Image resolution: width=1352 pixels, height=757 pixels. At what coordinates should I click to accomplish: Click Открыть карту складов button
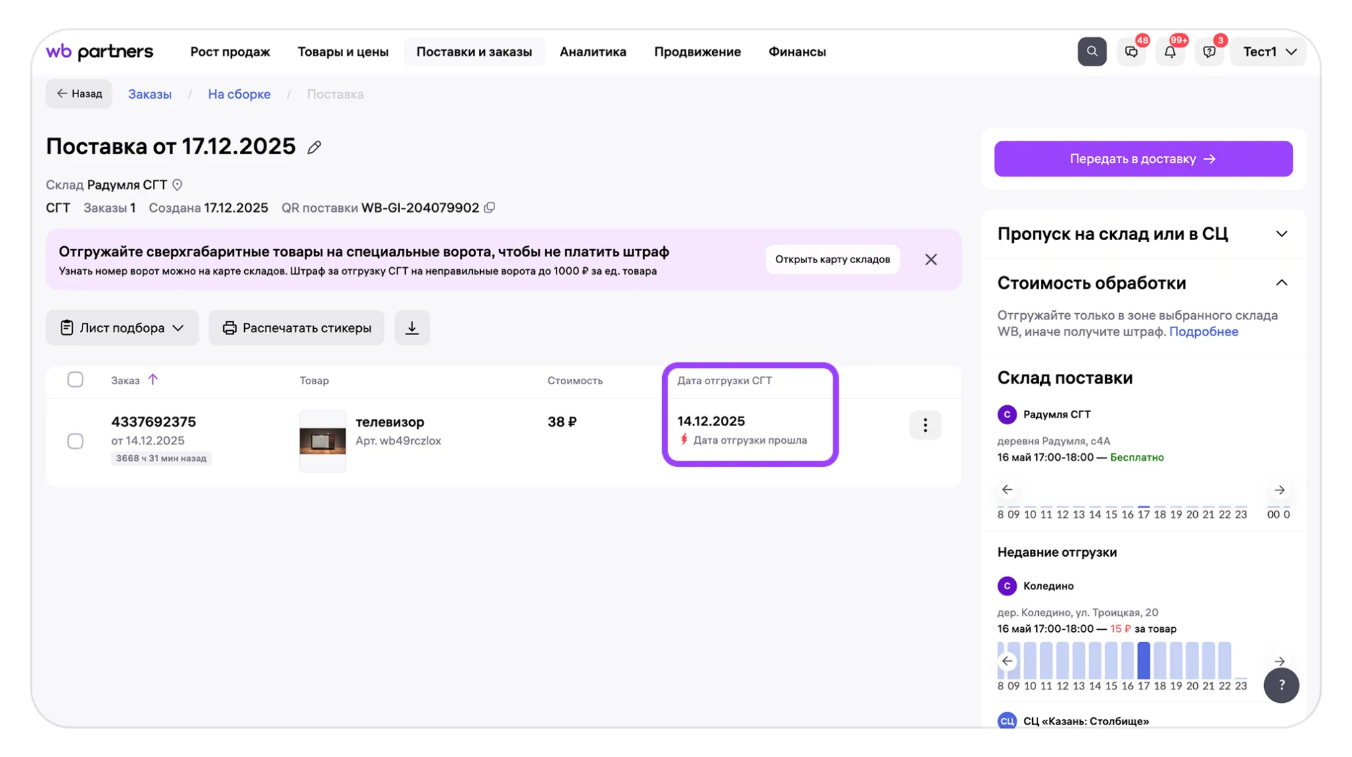[833, 260]
